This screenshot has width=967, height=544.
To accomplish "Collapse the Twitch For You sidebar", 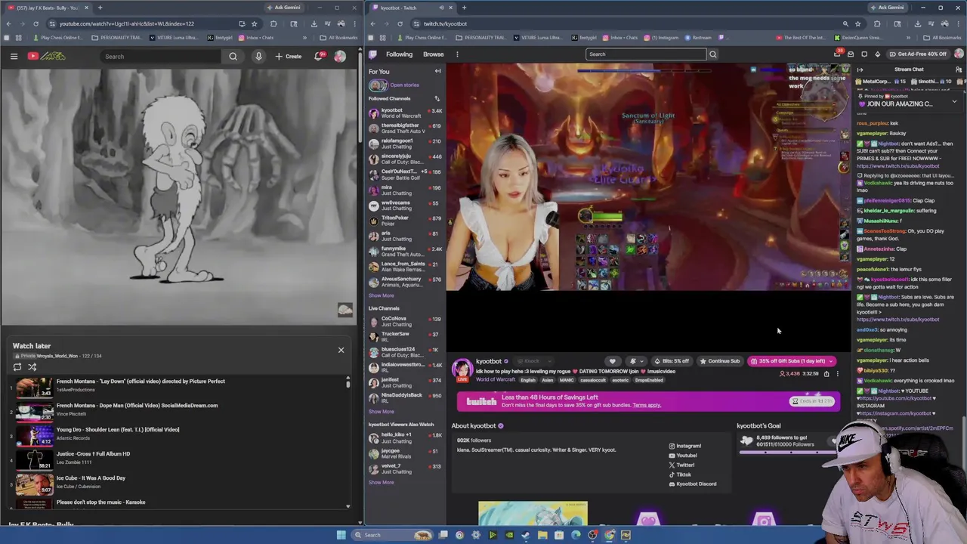I will click(x=437, y=71).
